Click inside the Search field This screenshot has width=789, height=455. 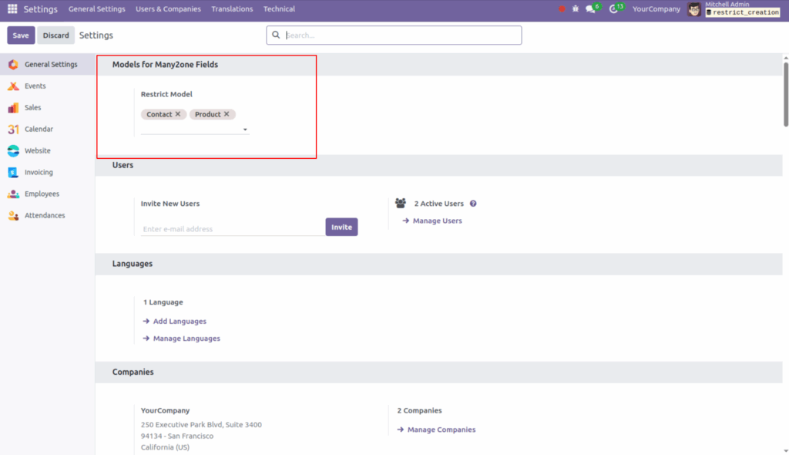(x=393, y=35)
